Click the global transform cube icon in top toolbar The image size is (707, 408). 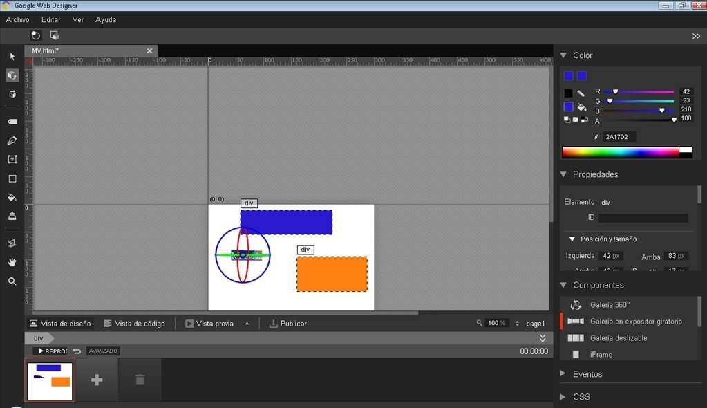pos(54,35)
